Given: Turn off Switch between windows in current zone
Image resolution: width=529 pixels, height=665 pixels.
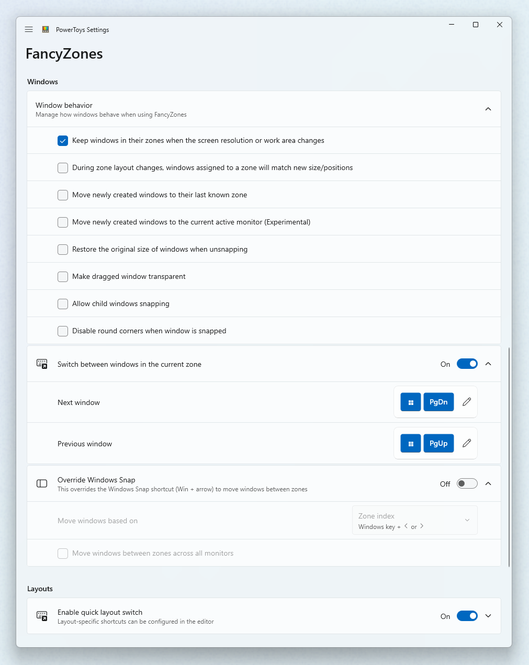Looking at the screenshot, I should coord(466,364).
